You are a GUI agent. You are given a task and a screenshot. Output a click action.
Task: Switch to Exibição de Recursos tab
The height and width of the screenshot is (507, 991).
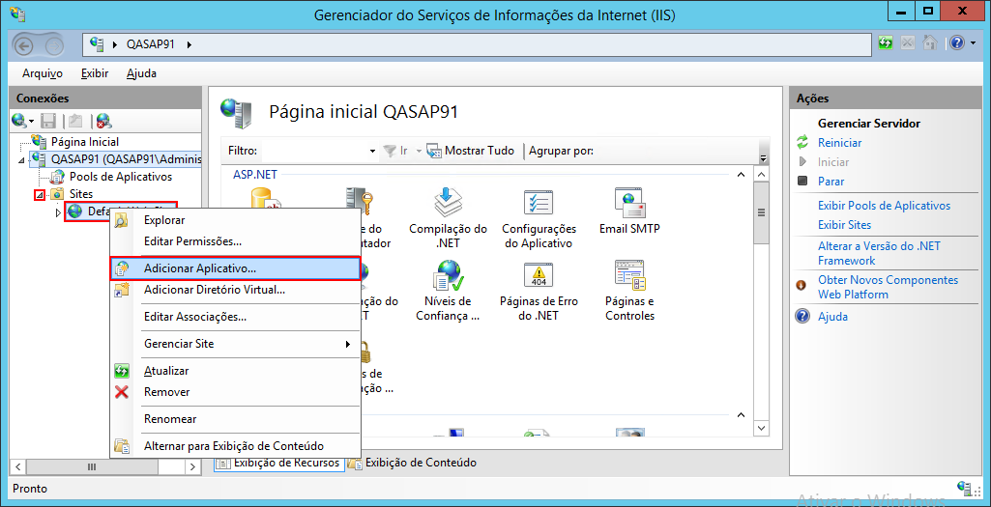(x=278, y=463)
